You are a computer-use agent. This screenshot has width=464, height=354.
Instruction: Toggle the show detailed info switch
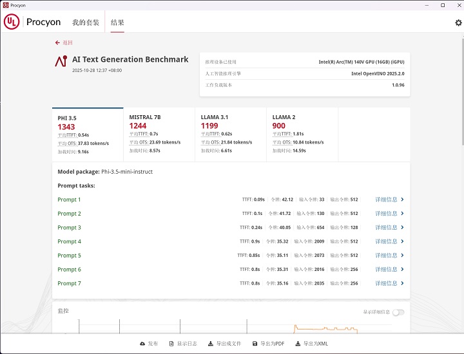pyautogui.click(x=398, y=312)
